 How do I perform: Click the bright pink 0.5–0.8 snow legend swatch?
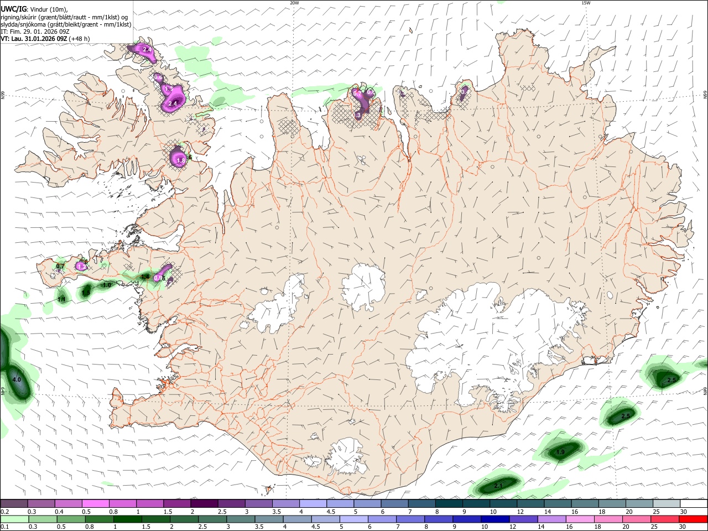tap(95, 504)
